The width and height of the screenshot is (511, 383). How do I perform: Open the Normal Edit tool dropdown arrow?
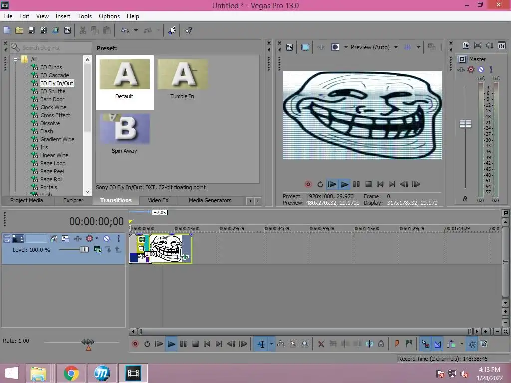271,344
